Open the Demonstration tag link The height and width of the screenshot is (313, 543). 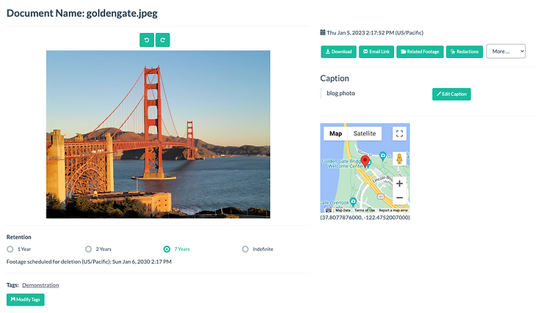coord(40,285)
